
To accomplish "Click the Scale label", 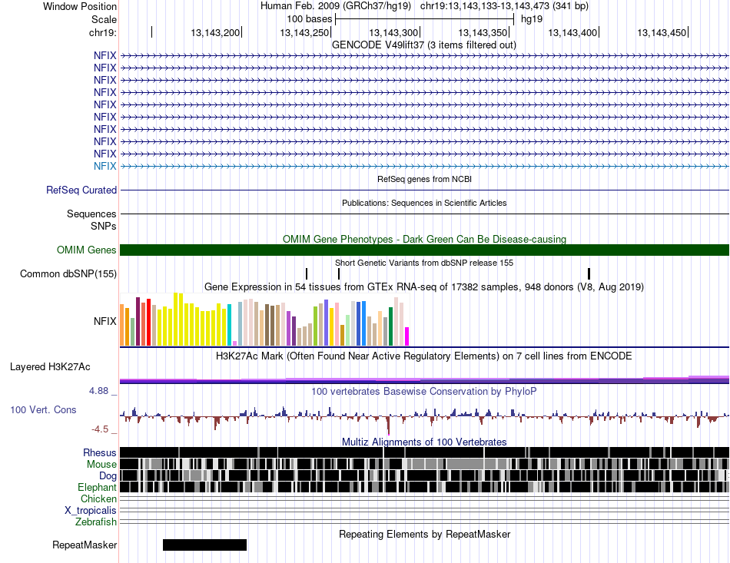I will [x=104, y=19].
